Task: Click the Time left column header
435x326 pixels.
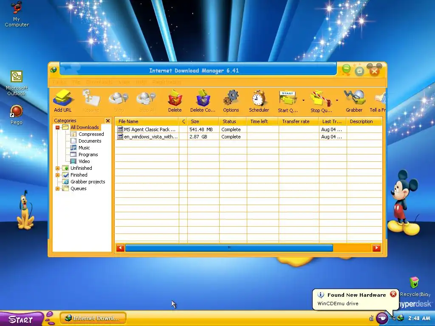Action: tap(263, 121)
